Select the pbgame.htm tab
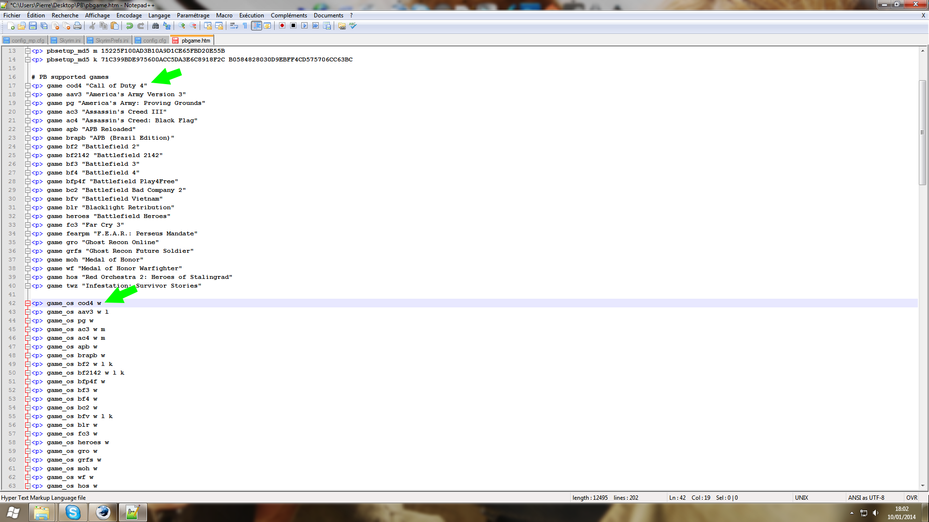929x522 pixels. pyautogui.click(x=192, y=41)
